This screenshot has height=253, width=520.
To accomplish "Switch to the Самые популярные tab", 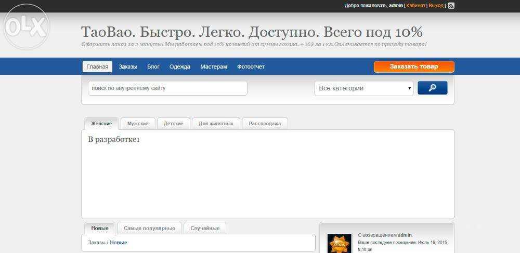I will [x=150, y=228].
